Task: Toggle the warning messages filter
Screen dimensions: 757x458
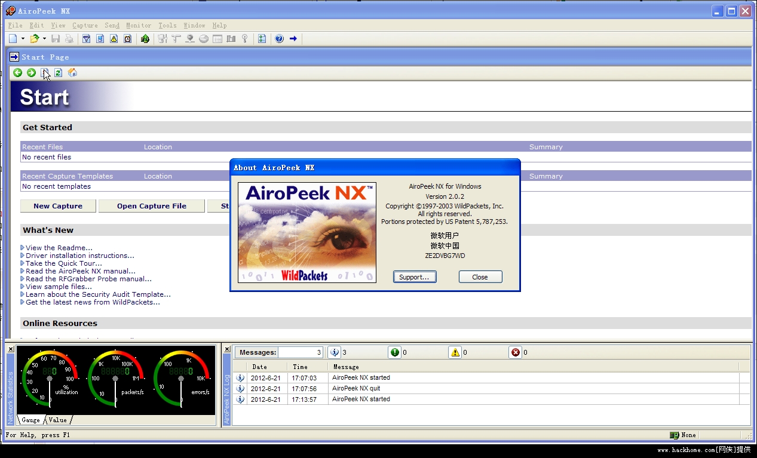Action: [x=455, y=352]
